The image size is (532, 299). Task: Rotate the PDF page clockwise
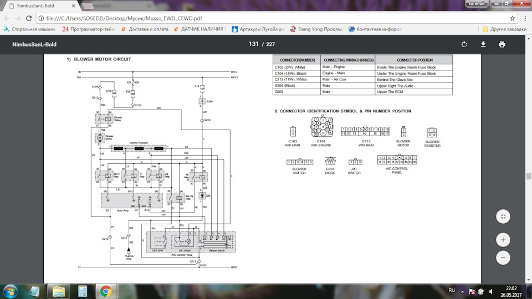tap(464, 44)
